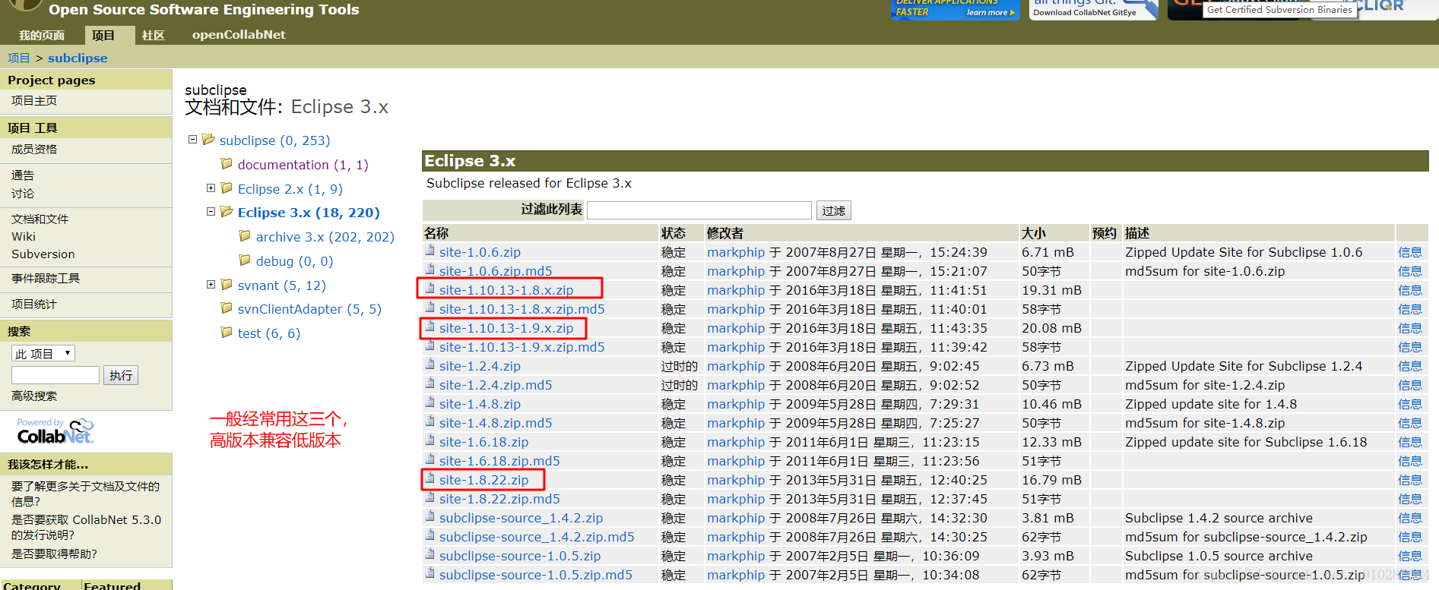Viewport: 1439px width, 590px height.
Task: Click 项目 breadcrumb link
Action: (x=18, y=58)
